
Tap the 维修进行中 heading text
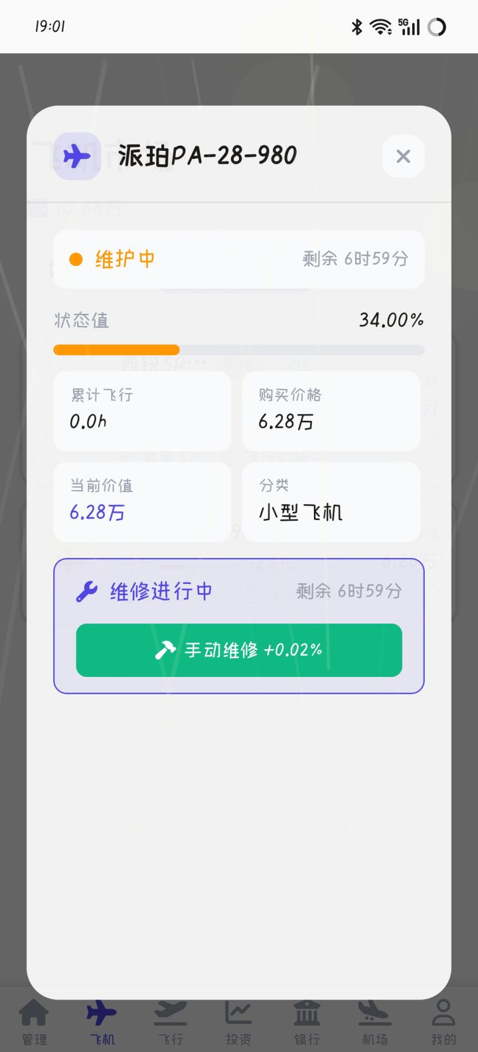161,591
